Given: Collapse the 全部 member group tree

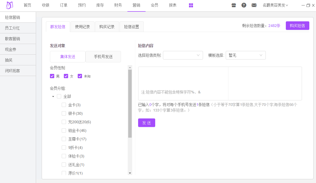Looking at the screenshot, I should tap(53, 97).
